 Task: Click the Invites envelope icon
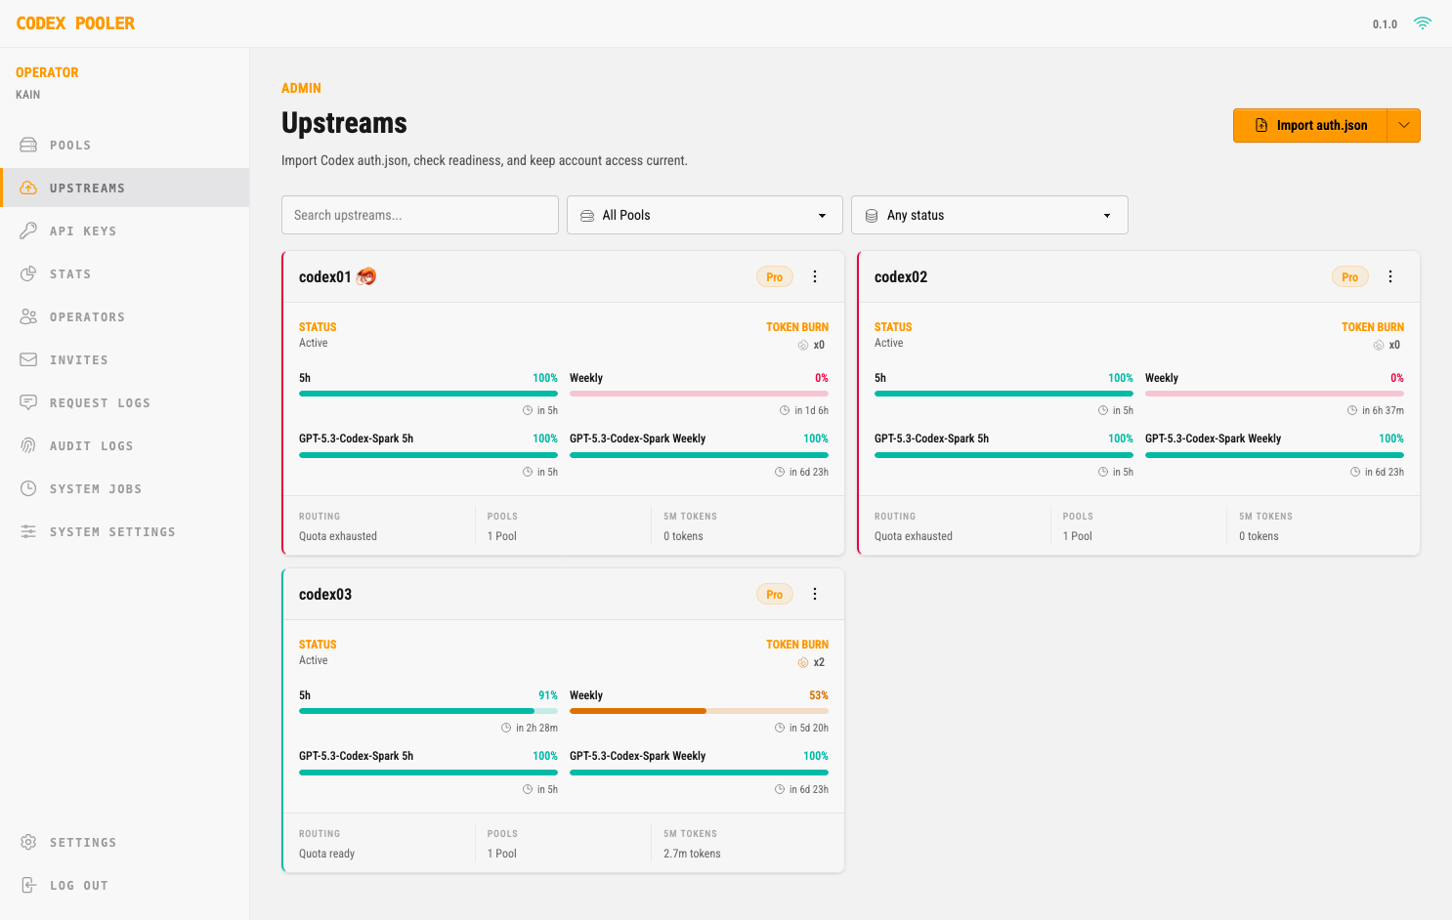[x=28, y=359]
